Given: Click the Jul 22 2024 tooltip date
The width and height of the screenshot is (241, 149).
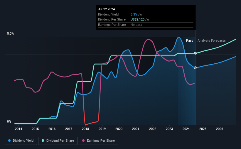Looking at the screenshot, I should pyautogui.click(x=106, y=9).
